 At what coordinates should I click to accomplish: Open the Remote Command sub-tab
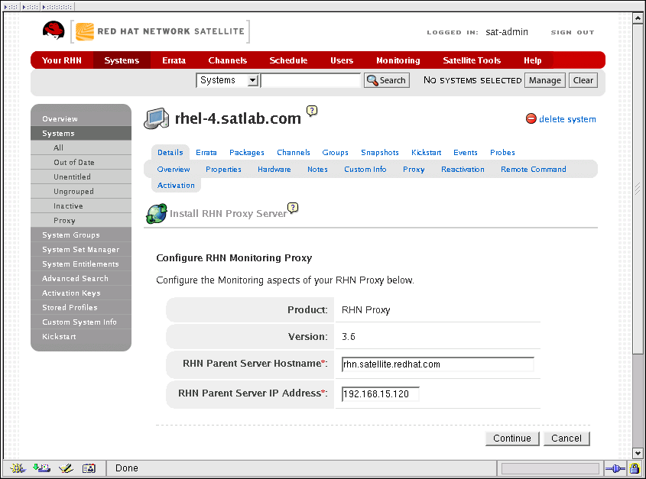pyautogui.click(x=533, y=170)
